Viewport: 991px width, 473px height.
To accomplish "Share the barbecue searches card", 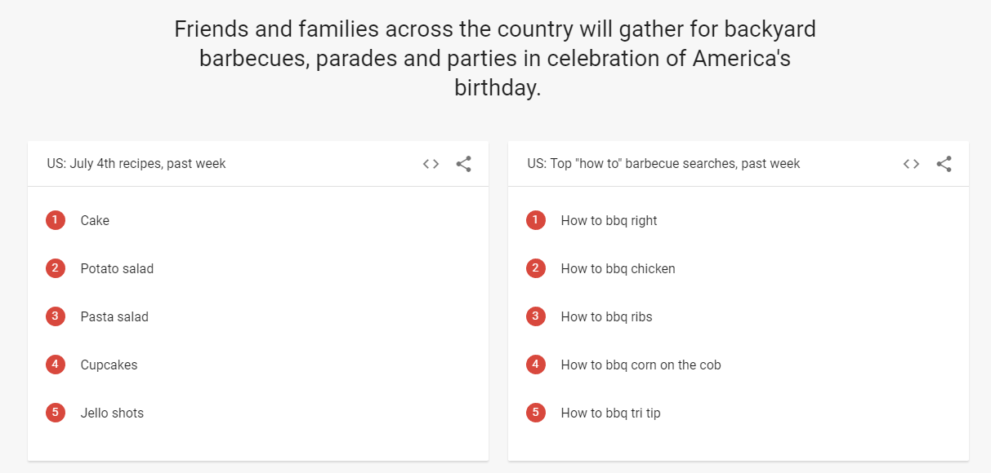I will click(944, 164).
